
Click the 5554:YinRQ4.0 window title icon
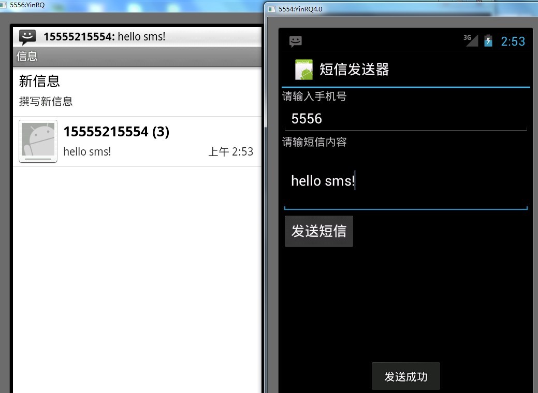pyautogui.click(x=272, y=9)
